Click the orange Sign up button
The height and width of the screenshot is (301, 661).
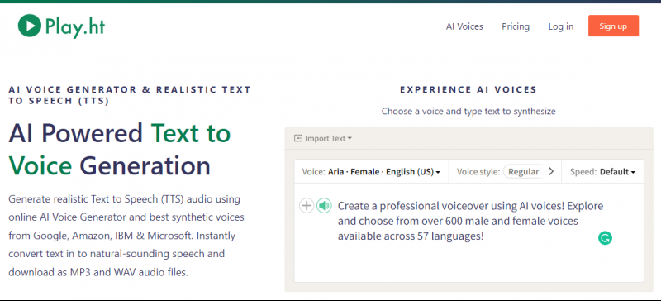pyautogui.click(x=613, y=26)
